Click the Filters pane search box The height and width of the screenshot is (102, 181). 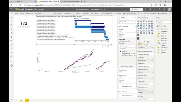pyautogui.click(x=127, y=22)
